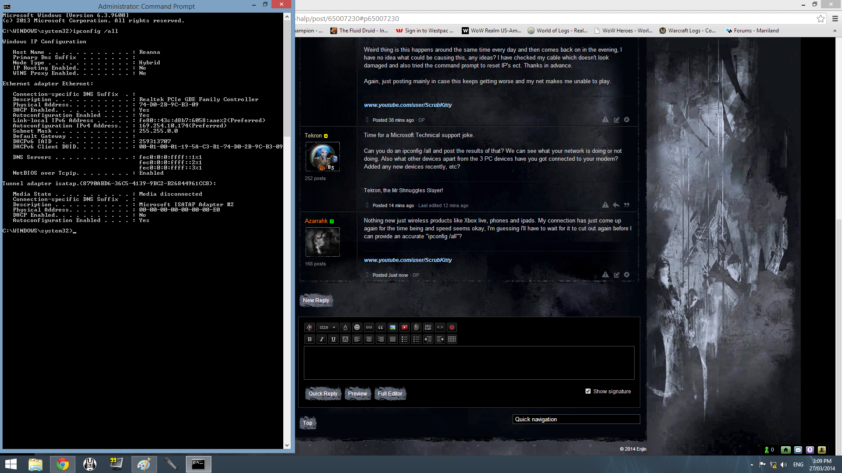Open The Fluid Druid bookmark

pos(359,31)
